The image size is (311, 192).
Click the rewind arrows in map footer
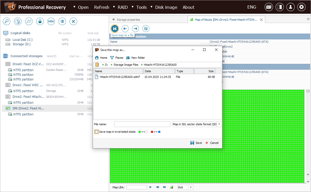click(x=157, y=187)
